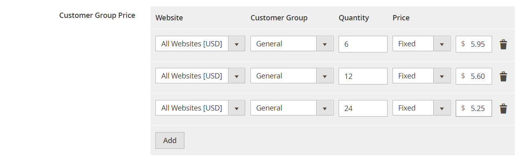521x161 pixels.
Task: Open Fixed price type dropdown for 5.95
Action: (421, 44)
